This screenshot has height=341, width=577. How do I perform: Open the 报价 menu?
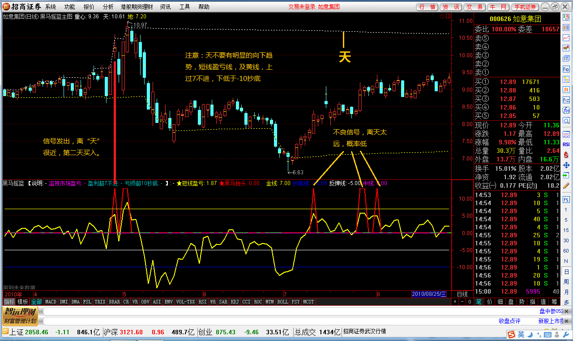pyautogui.click(x=89, y=7)
